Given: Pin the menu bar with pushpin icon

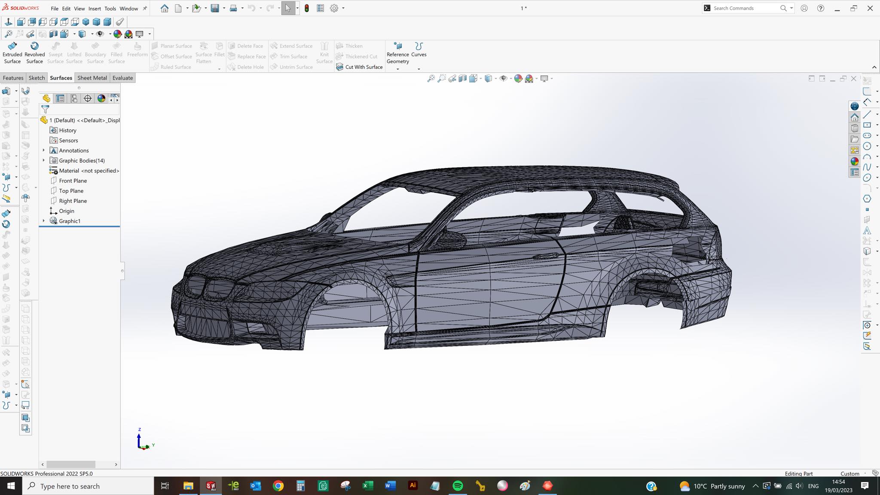Looking at the screenshot, I should tap(145, 8).
